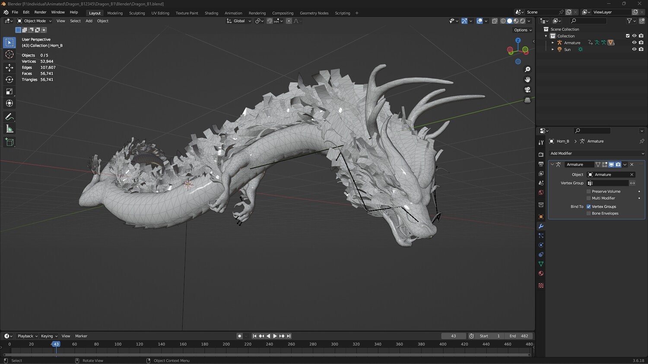
Task: Toggle camera view in viewport
Action: click(x=527, y=90)
